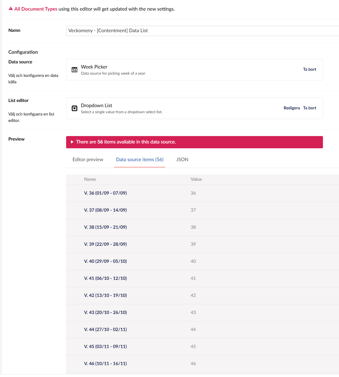Switch to the Editor preview tab

point(88,160)
